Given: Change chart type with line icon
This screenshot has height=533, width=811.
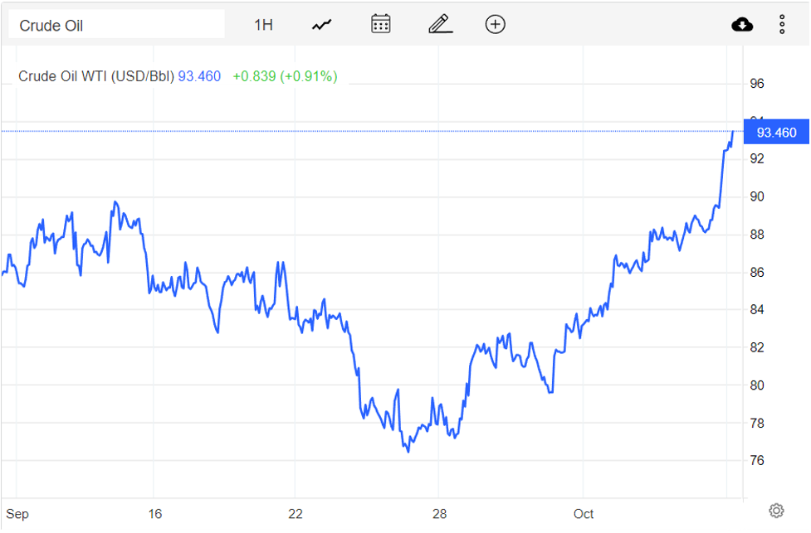Looking at the screenshot, I should (321, 25).
